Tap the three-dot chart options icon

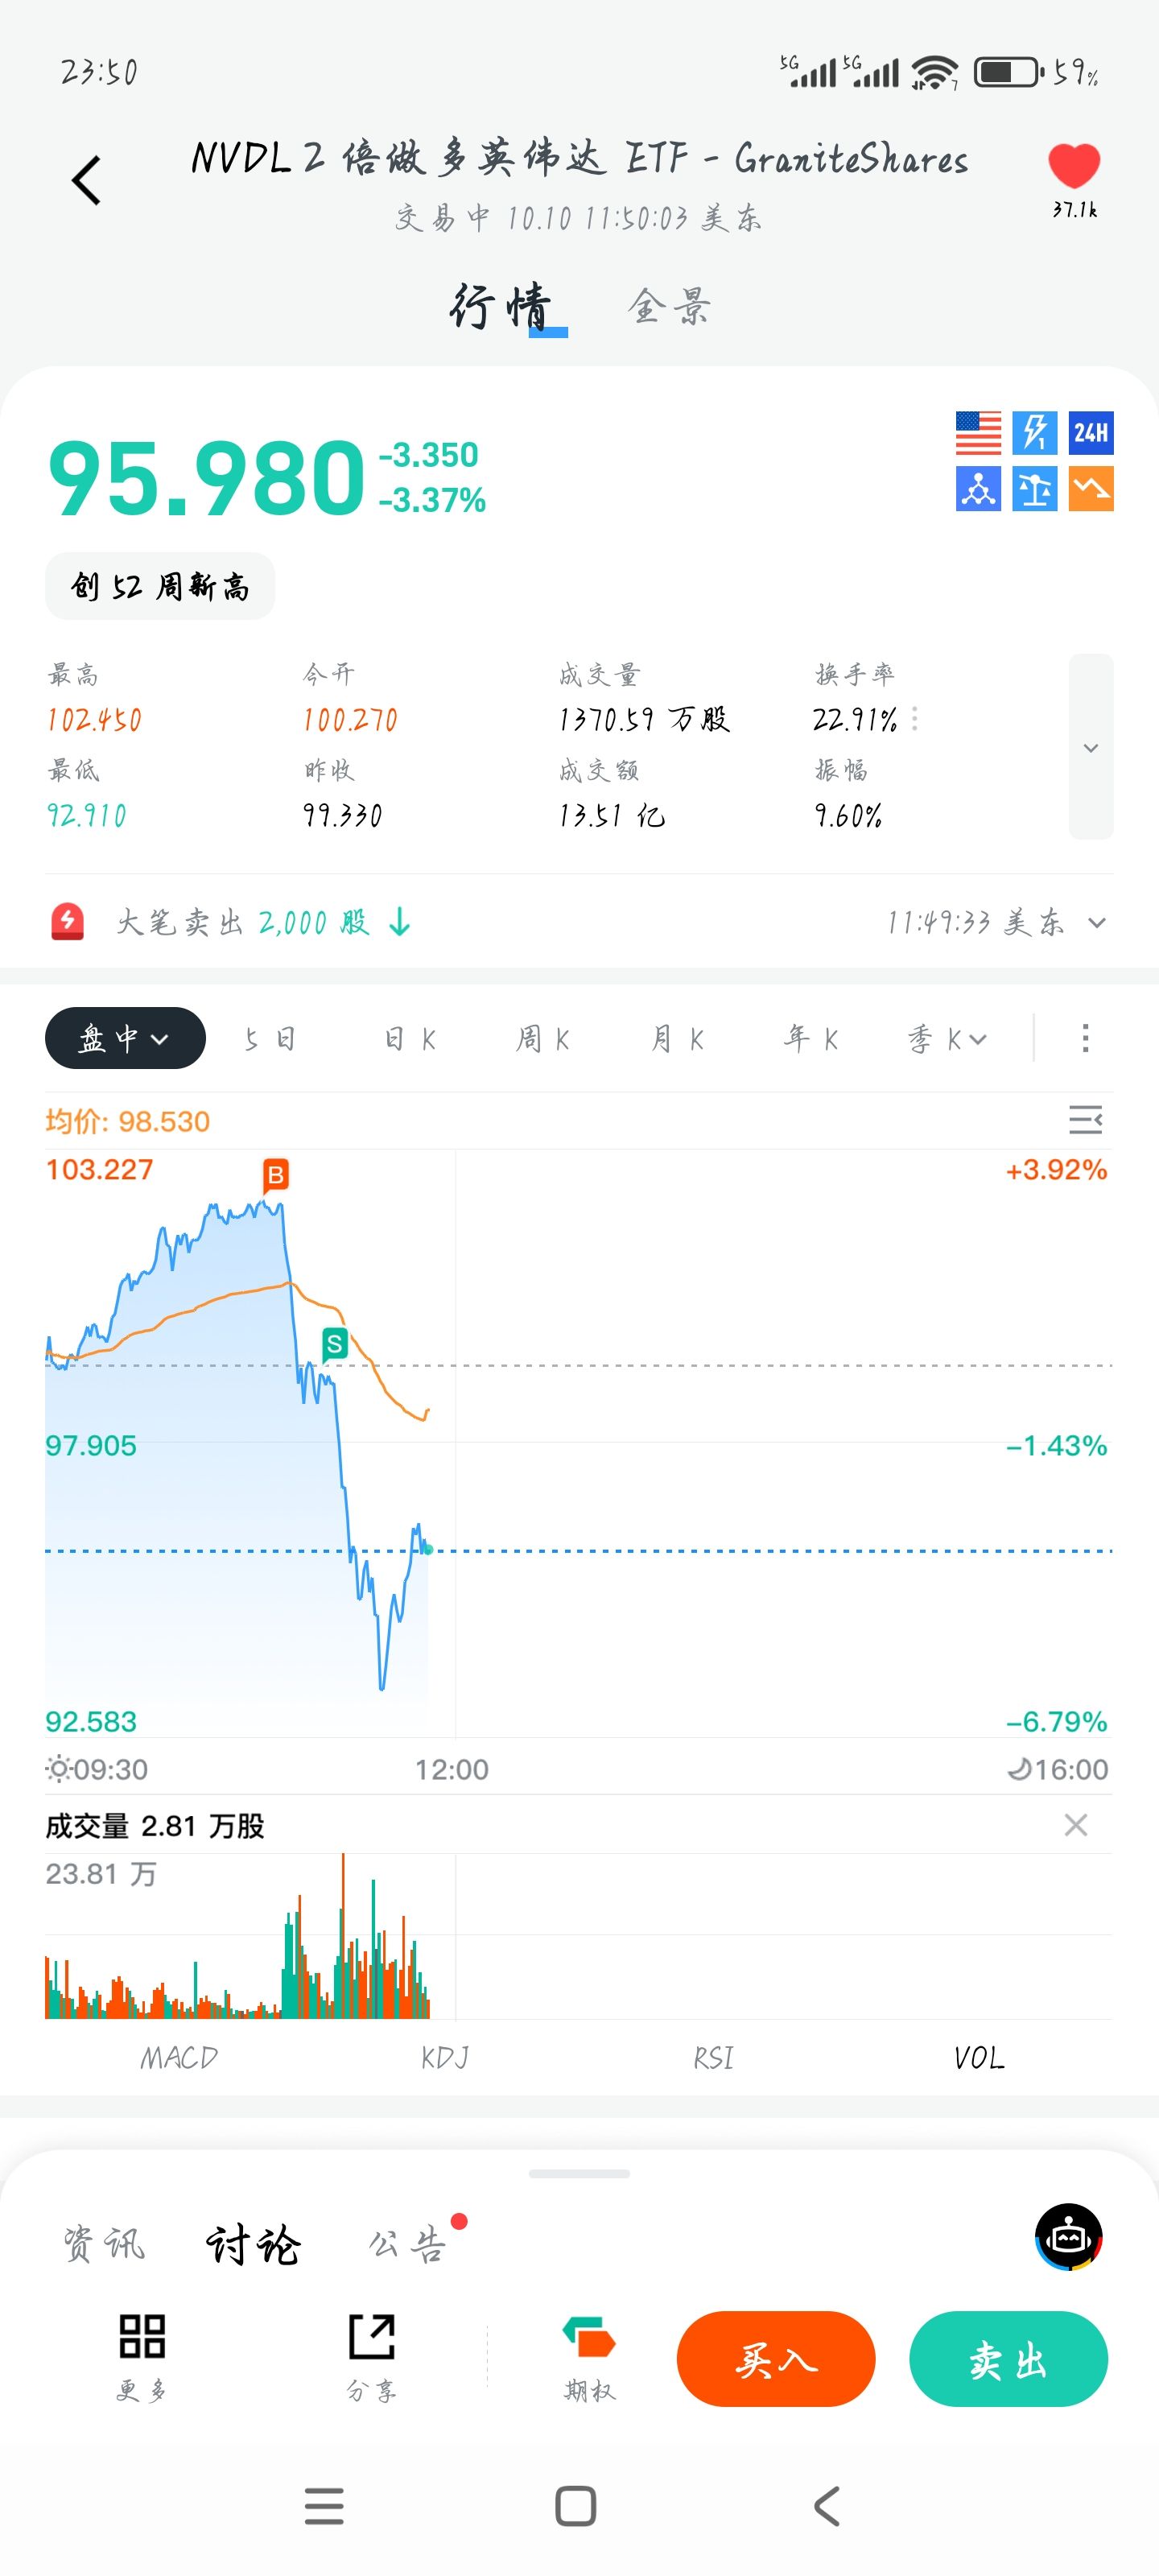pyautogui.click(x=1085, y=1038)
